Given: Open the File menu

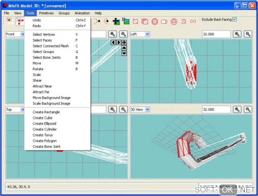Looking at the screenshot, I should click(x=6, y=13).
